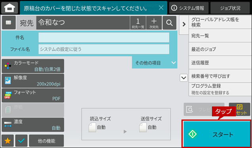The width and height of the screenshot is (252, 148).
Task: Tap the 令和なつ destination field
Action: tap(83, 23)
